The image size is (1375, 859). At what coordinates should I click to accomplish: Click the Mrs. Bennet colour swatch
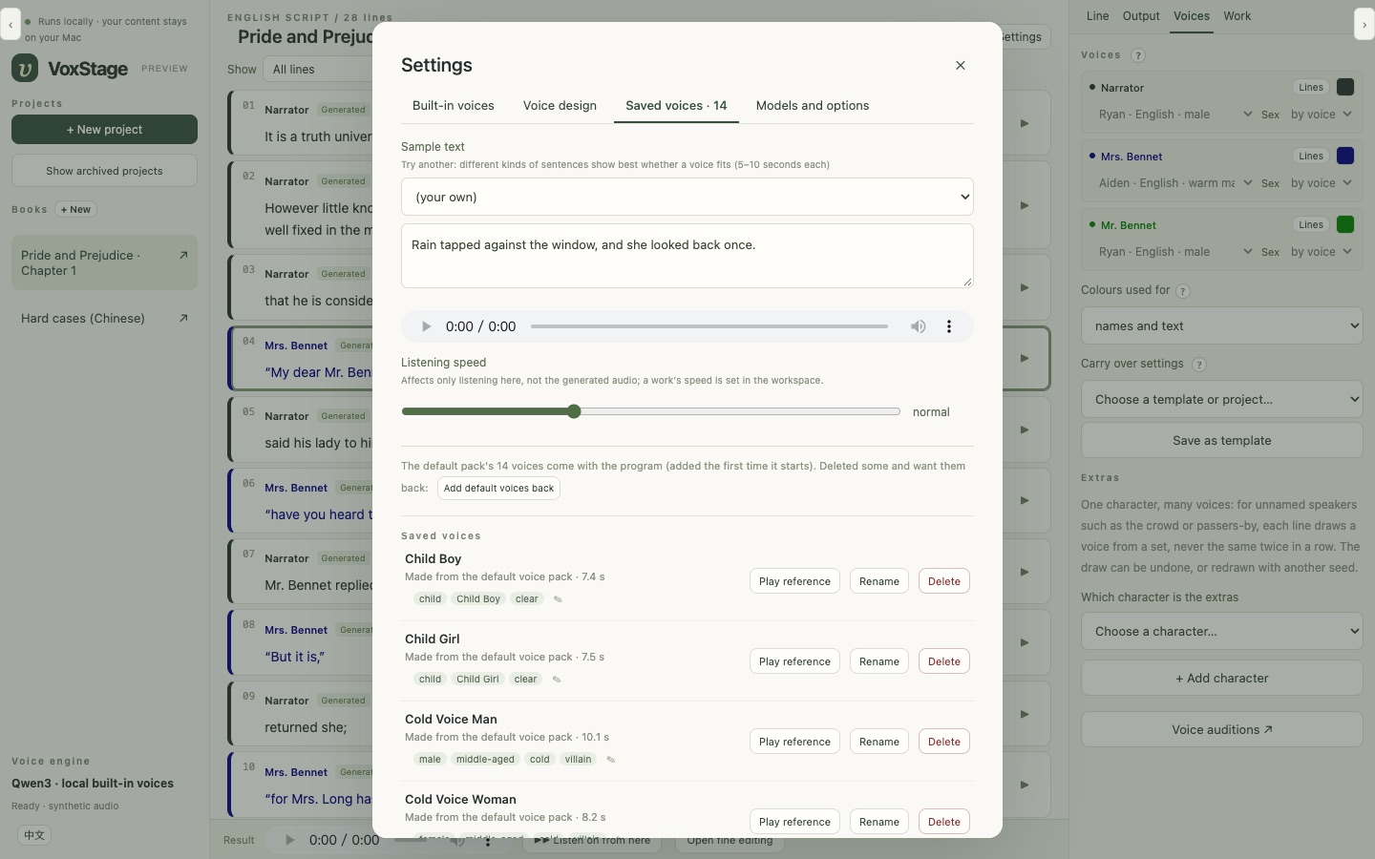(x=1345, y=156)
